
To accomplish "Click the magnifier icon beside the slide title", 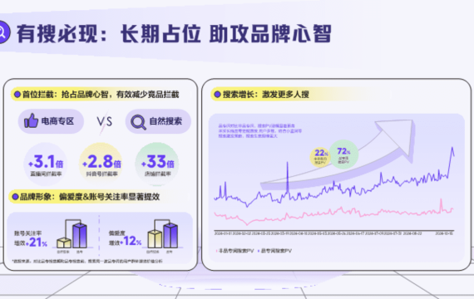I will click(3, 32).
